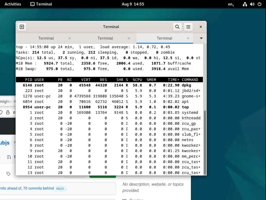Open Terminal search with magnifier icon

tap(177, 27)
